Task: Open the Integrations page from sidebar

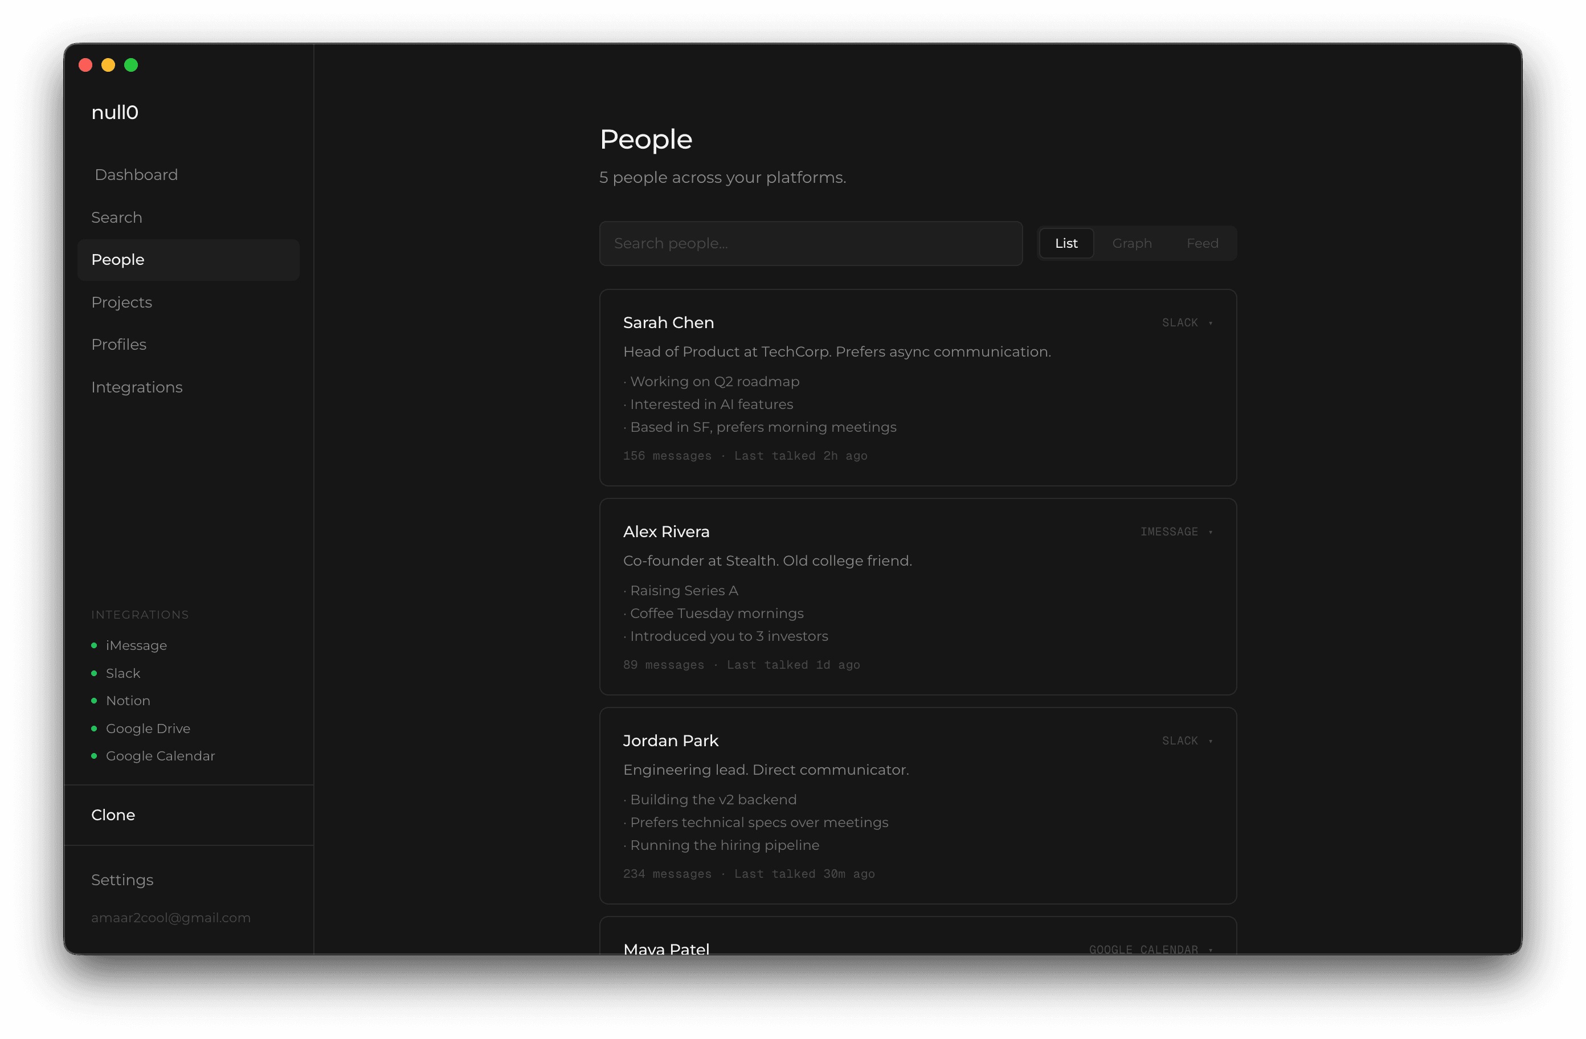Action: 137,387
